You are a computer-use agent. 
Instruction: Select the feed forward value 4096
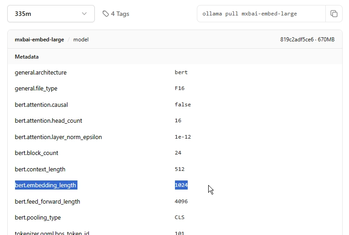click(181, 201)
